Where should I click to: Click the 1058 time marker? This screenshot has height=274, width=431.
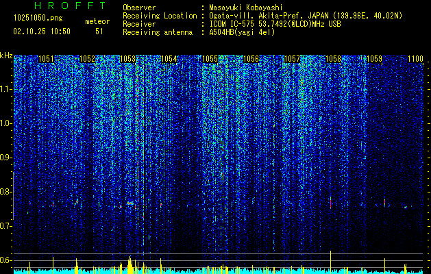pyautogui.click(x=333, y=59)
